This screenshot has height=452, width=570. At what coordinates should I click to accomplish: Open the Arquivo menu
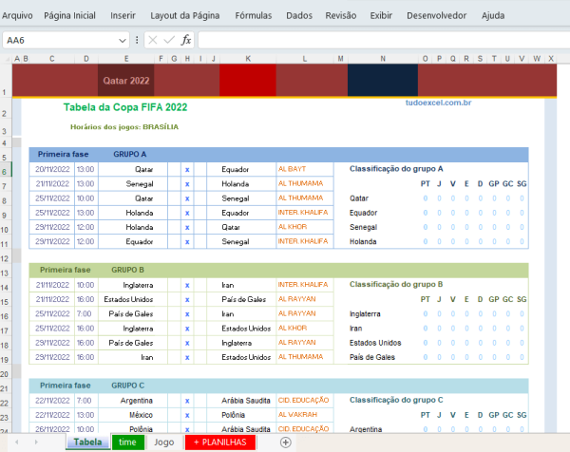17,15
